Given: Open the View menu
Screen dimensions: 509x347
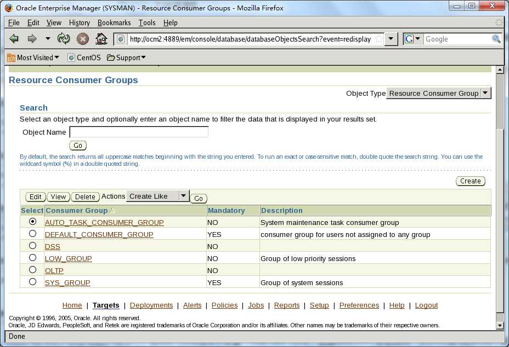Looking at the screenshot, I should [x=54, y=22].
